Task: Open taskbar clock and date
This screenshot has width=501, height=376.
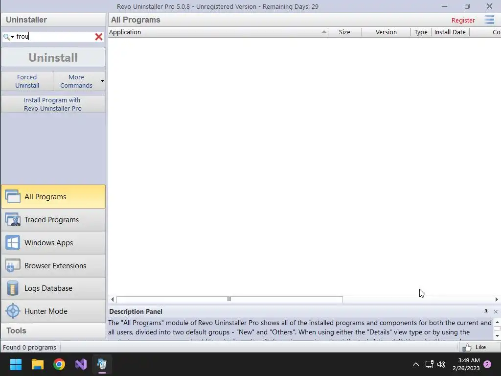Action: click(466, 364)
